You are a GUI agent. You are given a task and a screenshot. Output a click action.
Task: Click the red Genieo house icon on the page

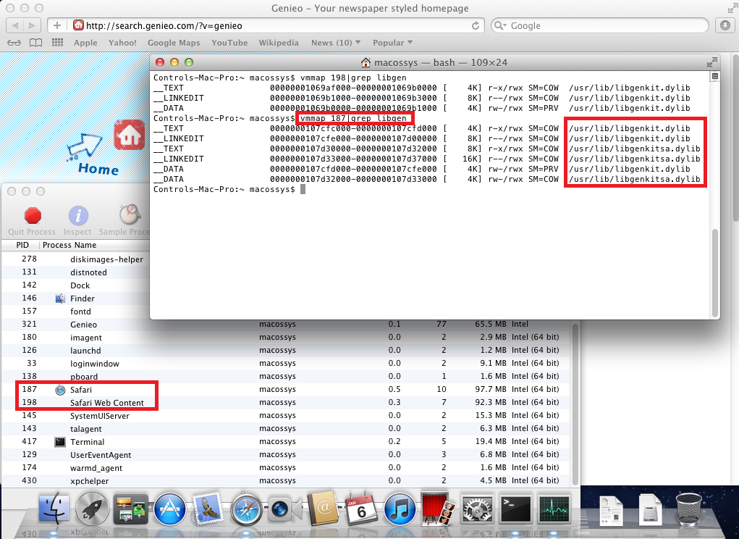pos(130,135)
